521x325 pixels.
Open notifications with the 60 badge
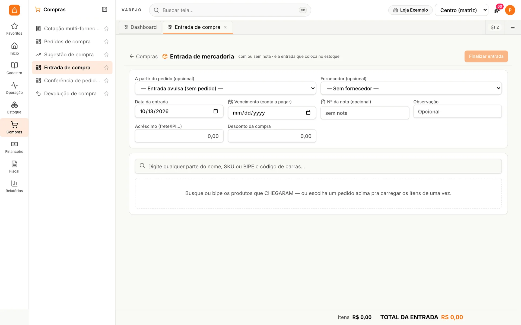(x=497, y=10)
